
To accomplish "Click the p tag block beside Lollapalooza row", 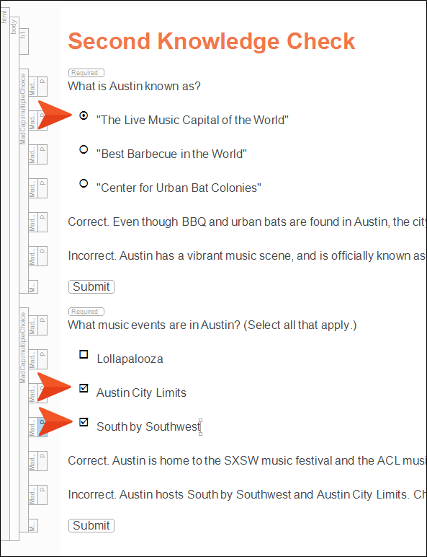I will pos(42,359).
